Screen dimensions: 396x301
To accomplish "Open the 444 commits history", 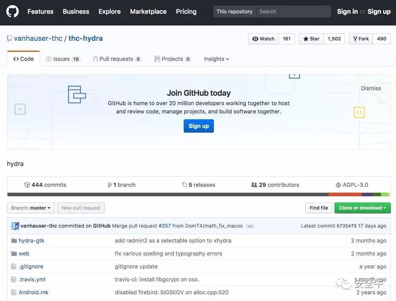I will coord(45,185).
